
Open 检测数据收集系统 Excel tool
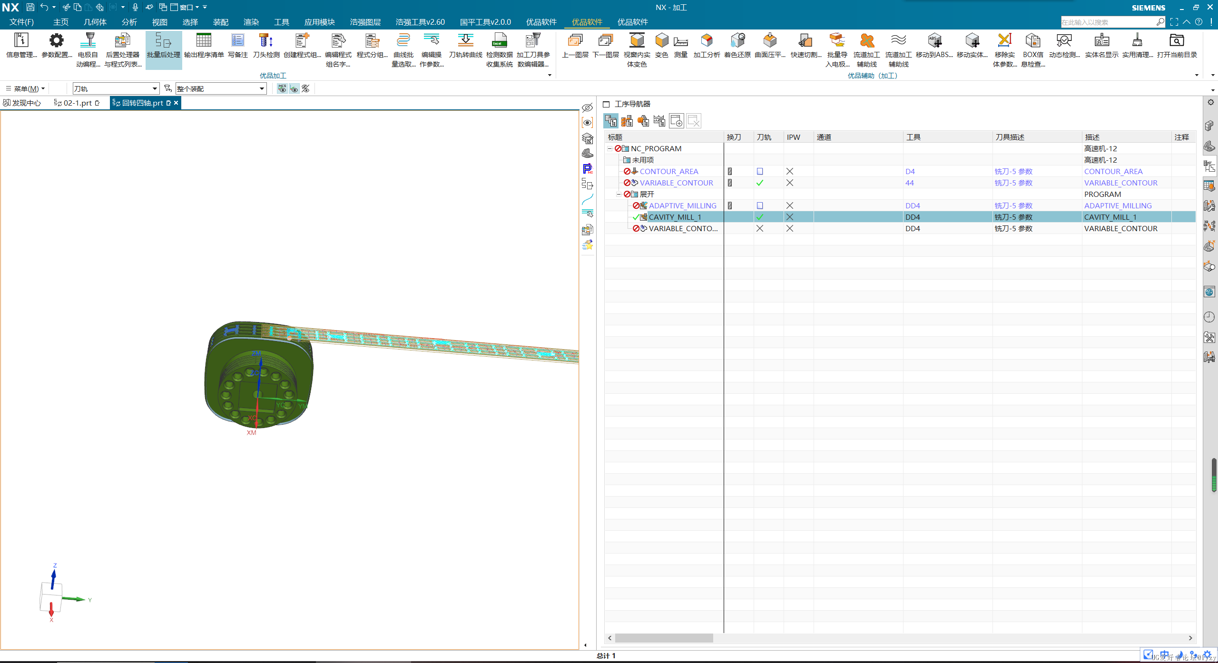pyautogui.click(x=499, y=50)
